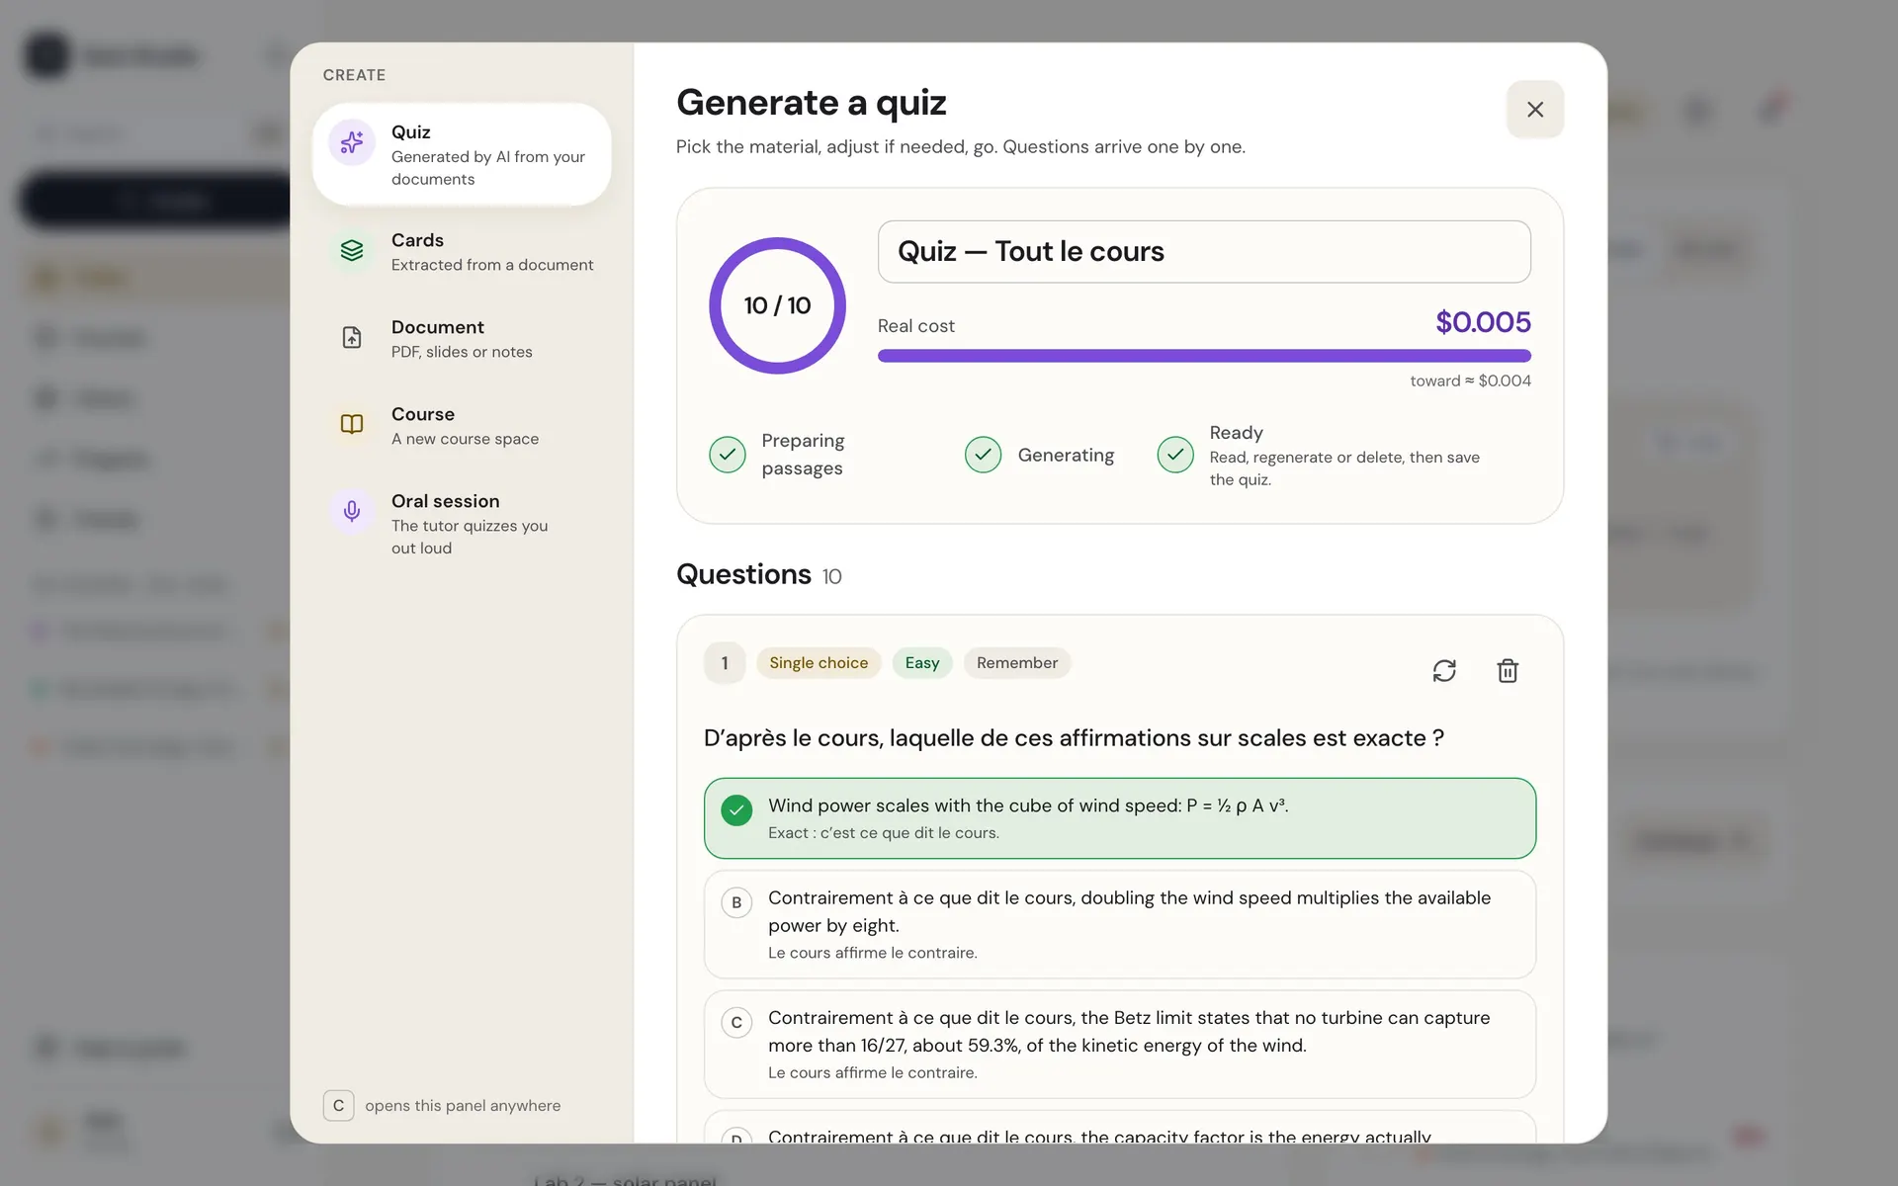Image resolution: width=1898 pixels, height=1186 pixels.
Task: Click the 10 / 10 progress ring
Action: (x=777, y=305)
